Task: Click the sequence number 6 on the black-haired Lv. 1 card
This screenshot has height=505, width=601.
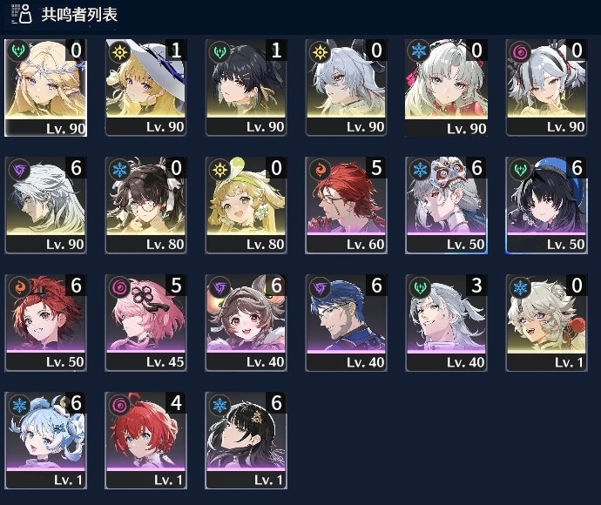Action: 276,403
